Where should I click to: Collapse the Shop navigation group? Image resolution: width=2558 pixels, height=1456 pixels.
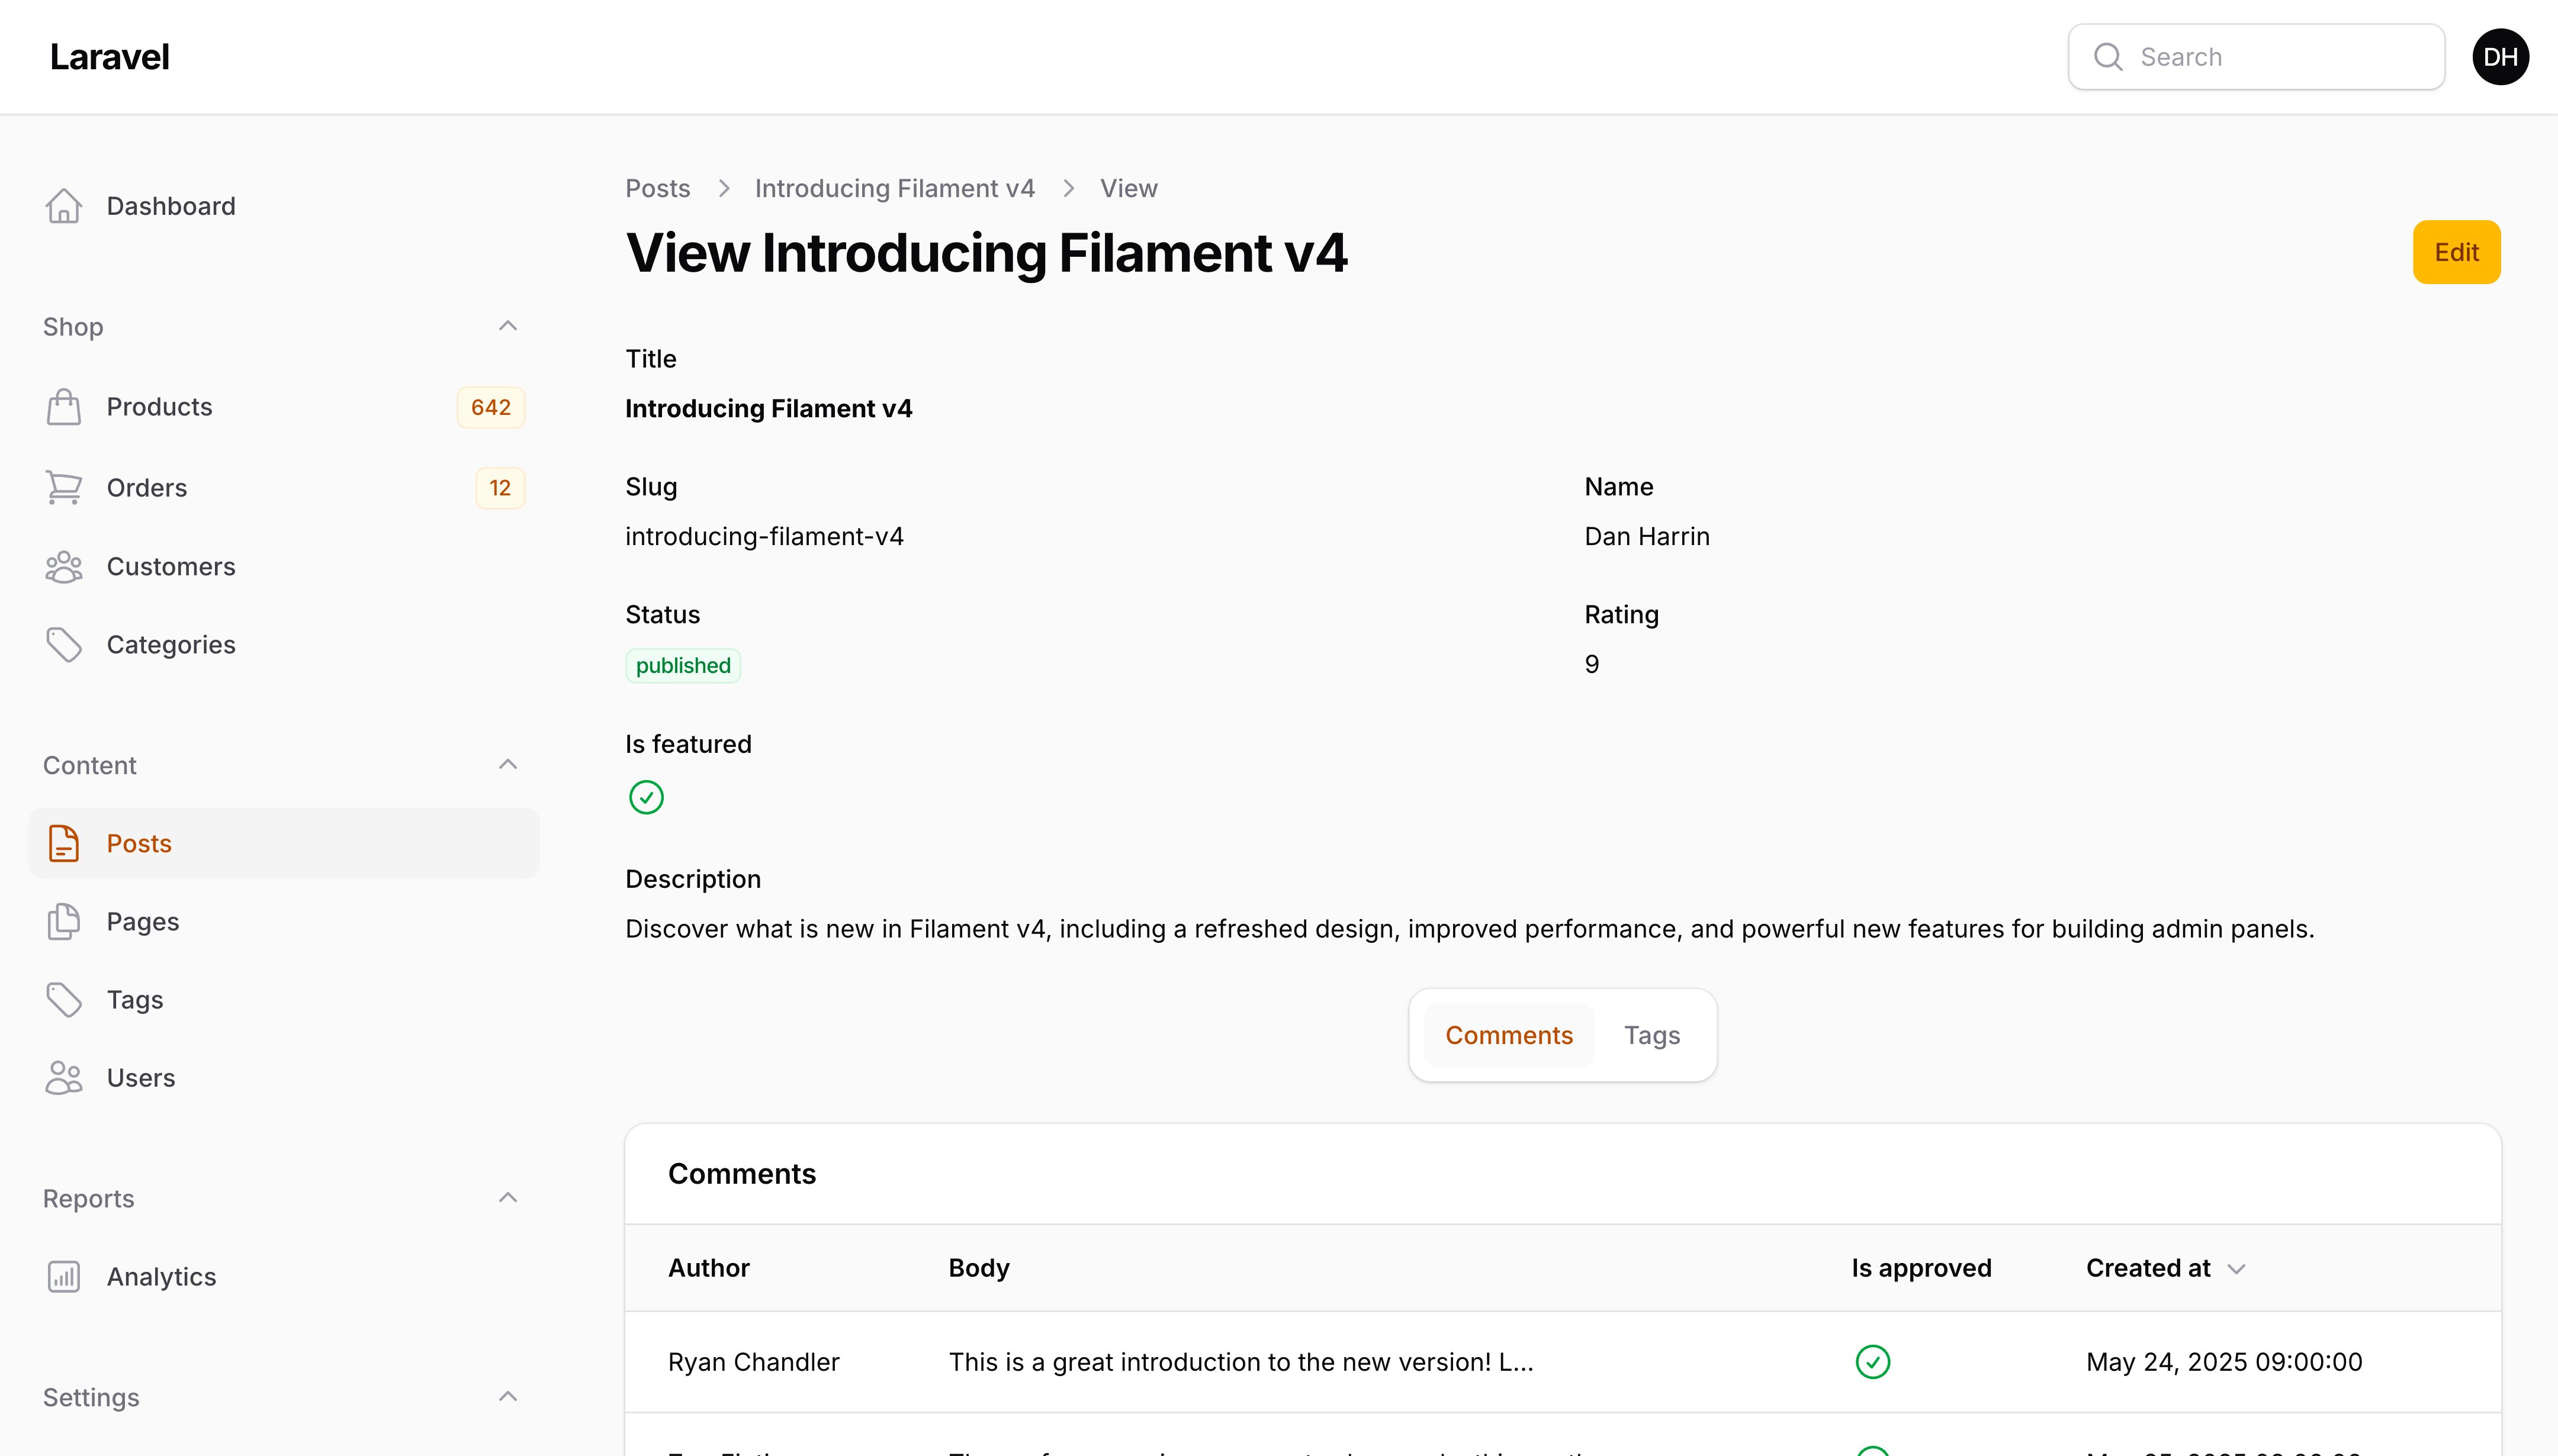click(x=508, y=326)
